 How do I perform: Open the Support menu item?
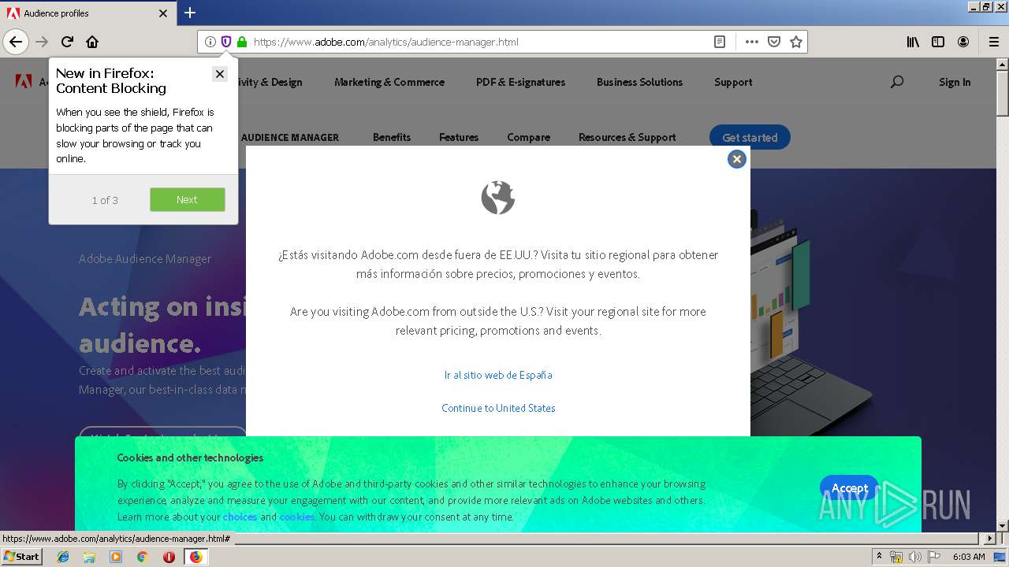coord(733,82)
